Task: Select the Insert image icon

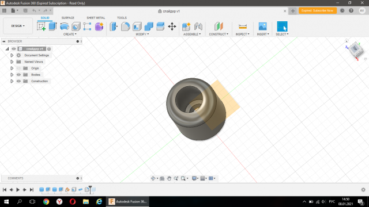Action: click(x=263, y=26)
